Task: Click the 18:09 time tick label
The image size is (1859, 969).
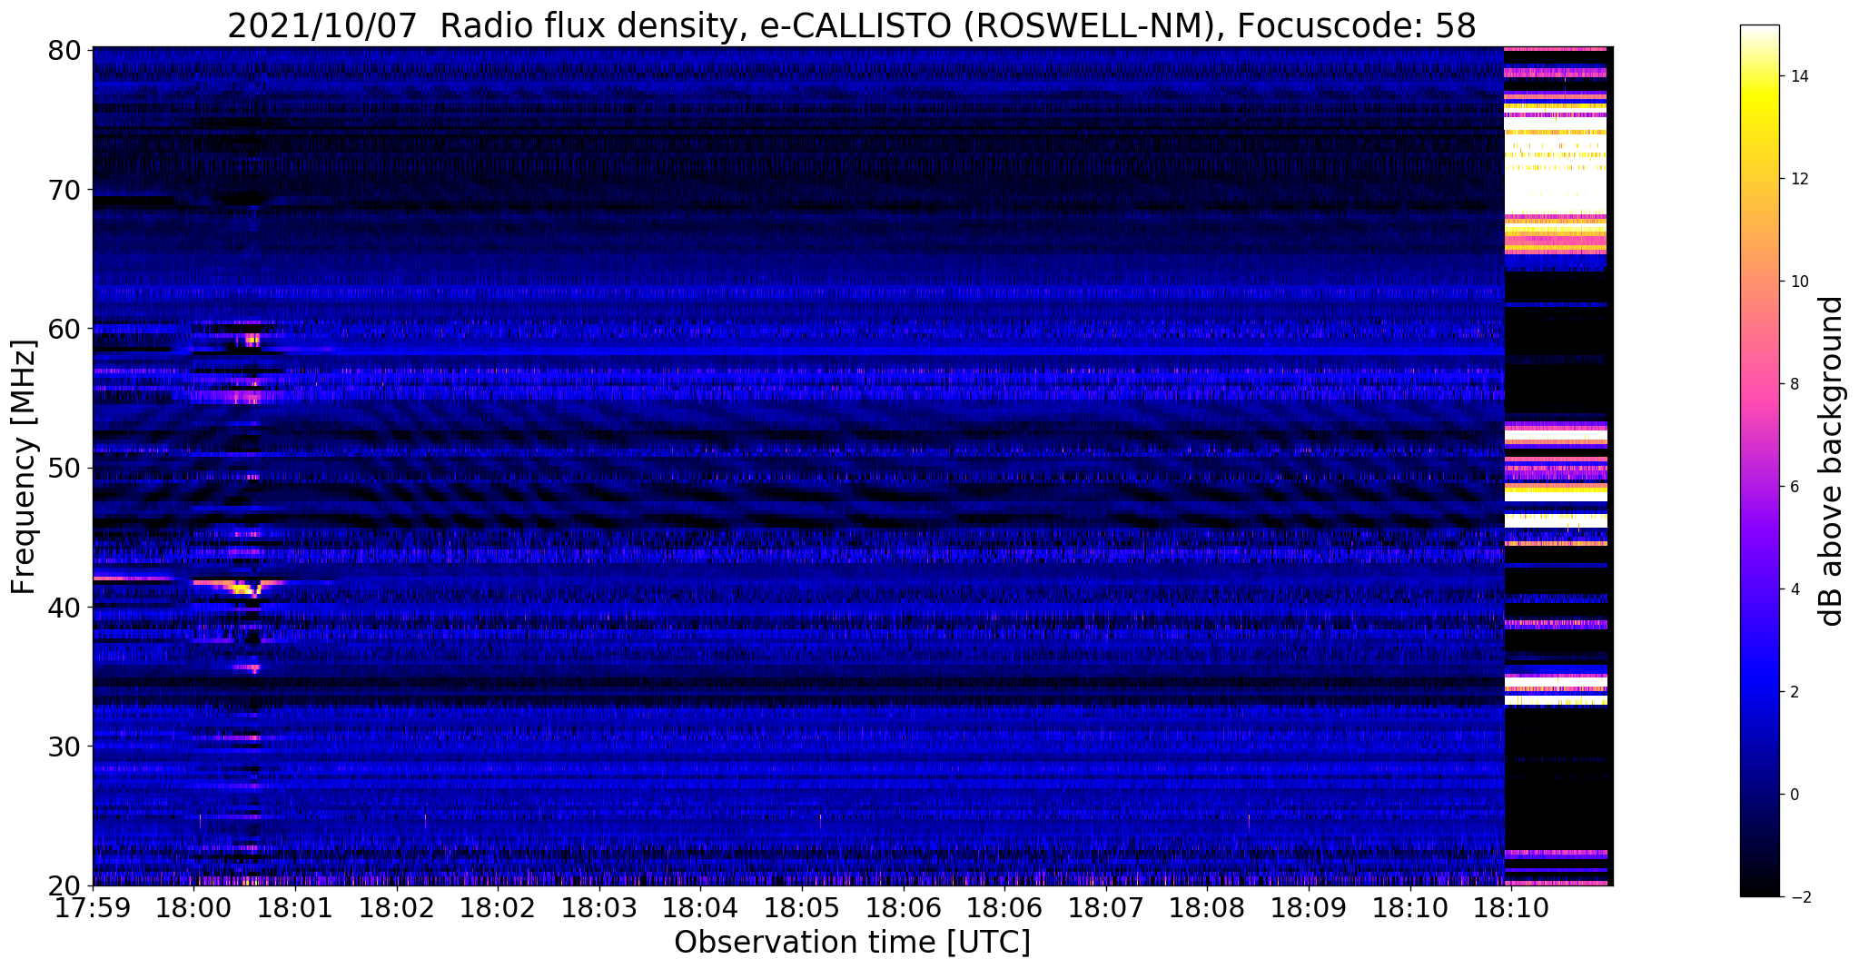Action: point(1308,908)
